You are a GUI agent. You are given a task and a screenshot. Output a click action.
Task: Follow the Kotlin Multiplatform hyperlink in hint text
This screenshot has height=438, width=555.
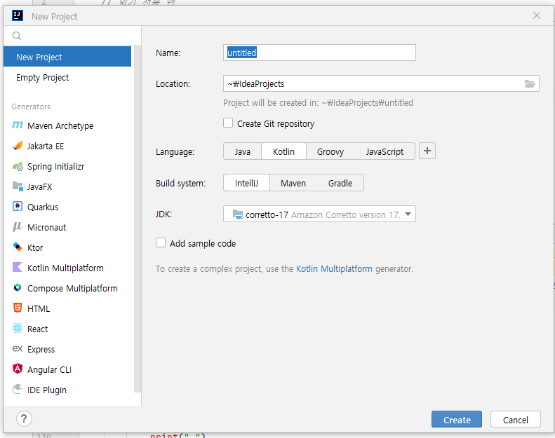334,268
